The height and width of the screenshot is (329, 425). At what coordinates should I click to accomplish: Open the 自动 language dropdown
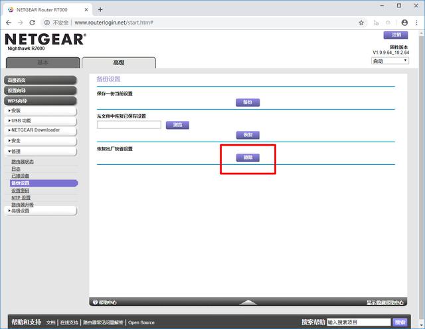click(390, 60)
